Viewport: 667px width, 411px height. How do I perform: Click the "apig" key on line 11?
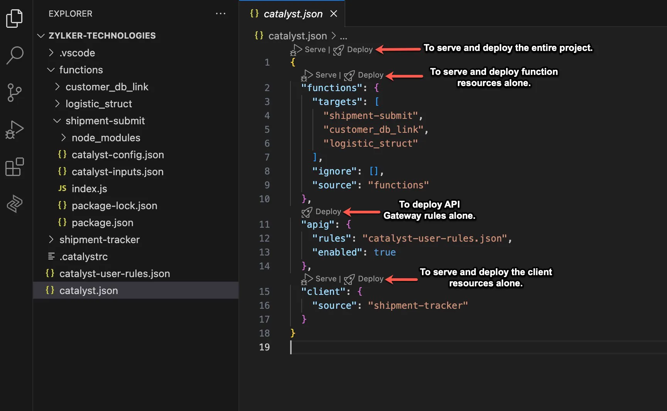coord(317,225)
